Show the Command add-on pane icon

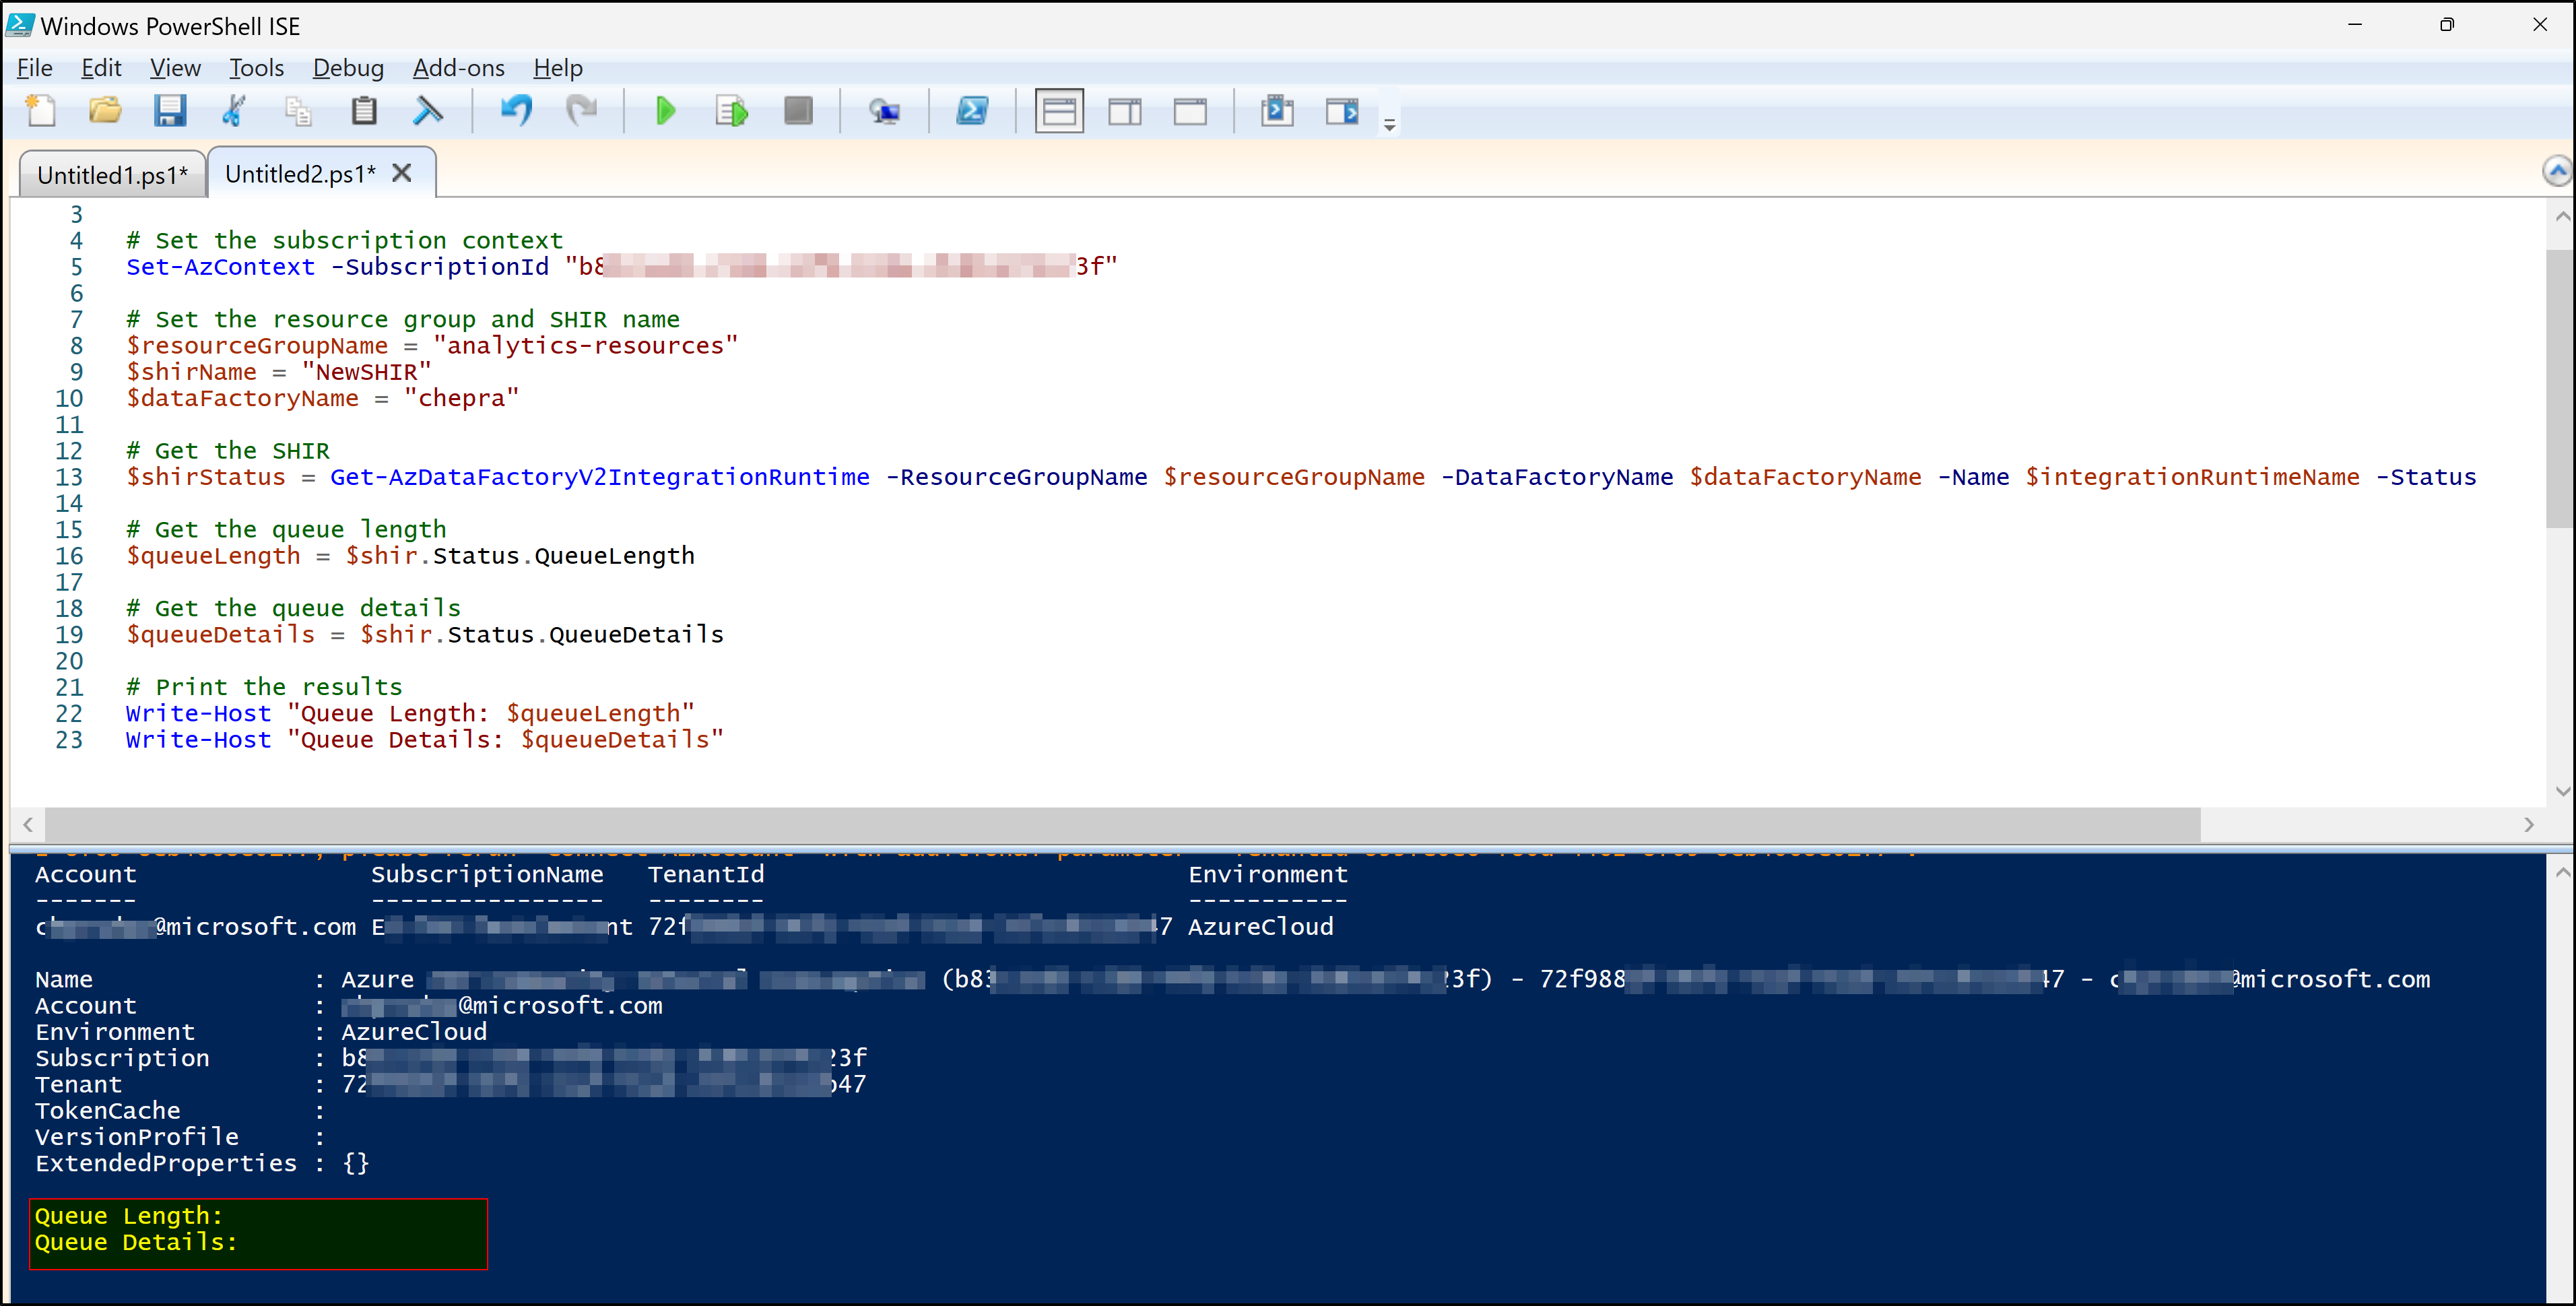1342,110
